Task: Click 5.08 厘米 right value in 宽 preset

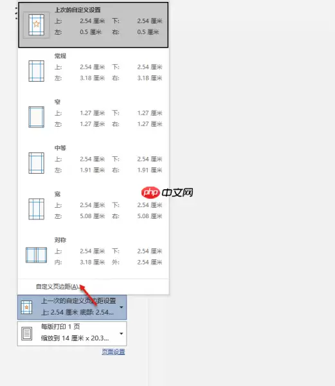Action: [x=150, y=216]
